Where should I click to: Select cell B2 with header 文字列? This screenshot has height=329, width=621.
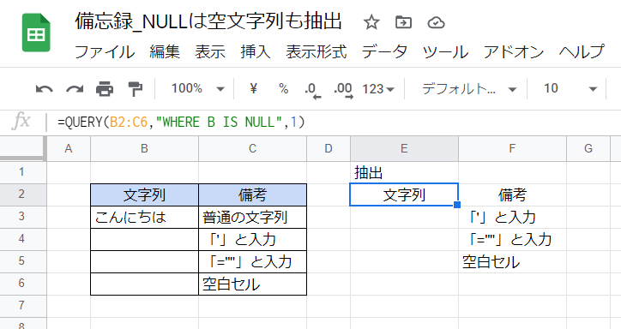[x=144, y=194]
